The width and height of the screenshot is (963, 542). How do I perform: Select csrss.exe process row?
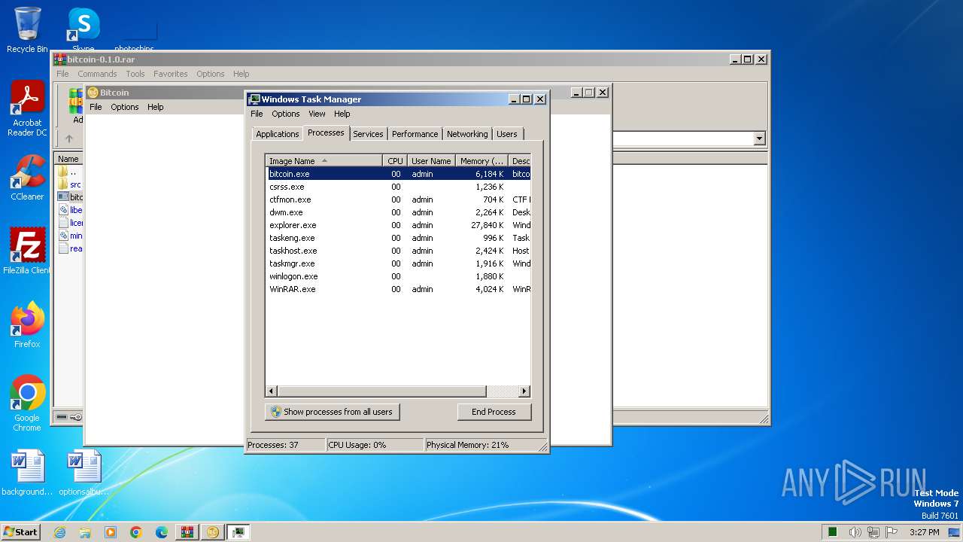tap(399, 187)
